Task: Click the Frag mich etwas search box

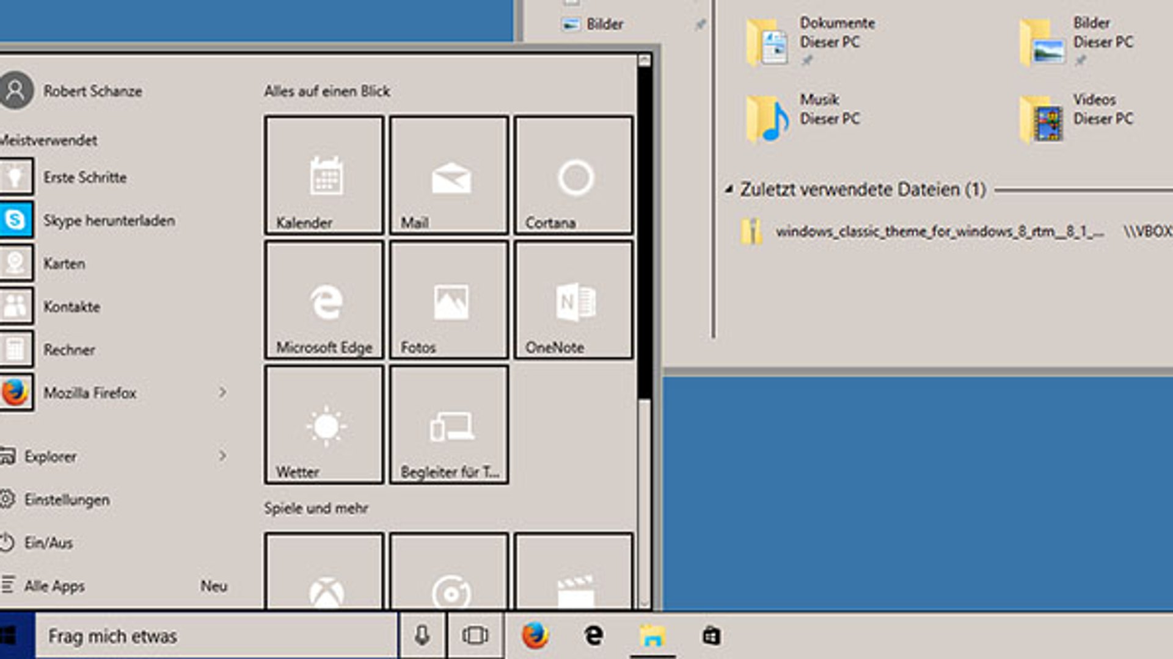Action: pos(216,636)
